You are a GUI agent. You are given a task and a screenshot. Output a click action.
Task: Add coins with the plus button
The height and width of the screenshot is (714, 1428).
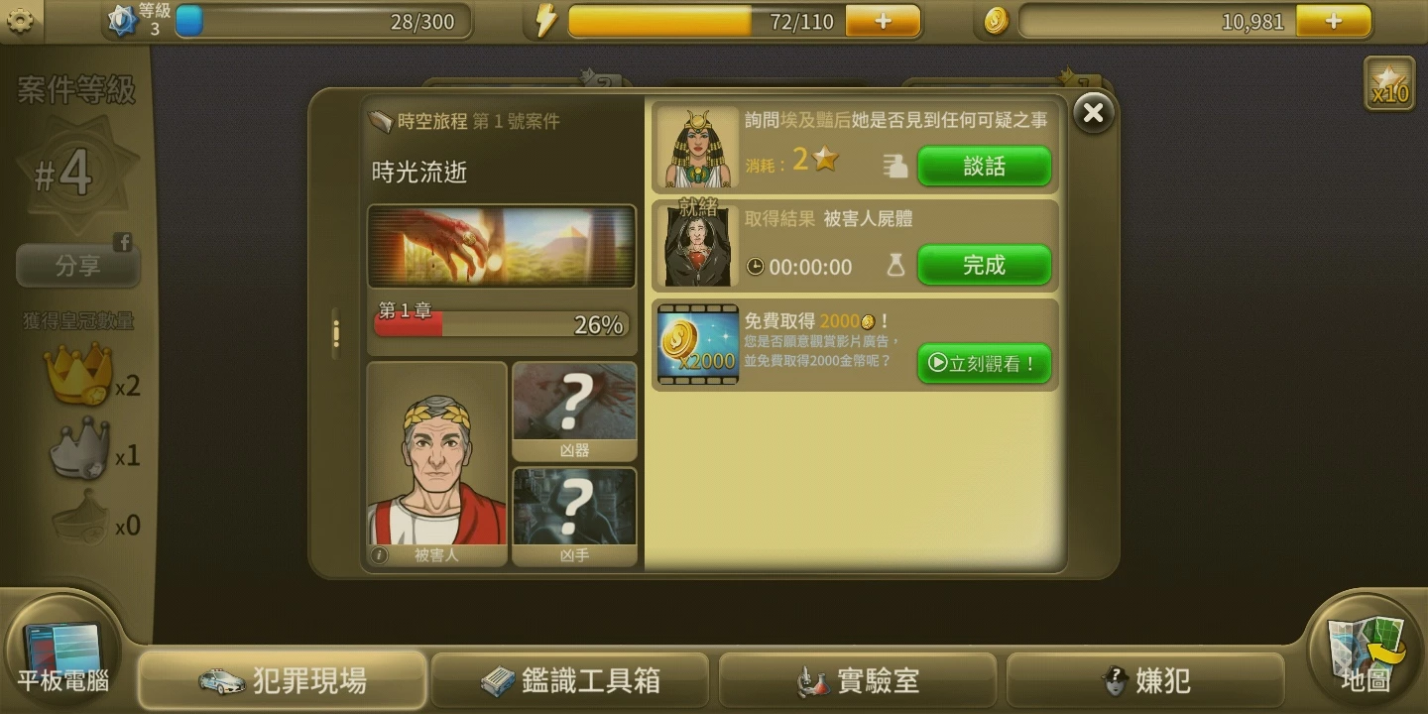[1334, 21]
